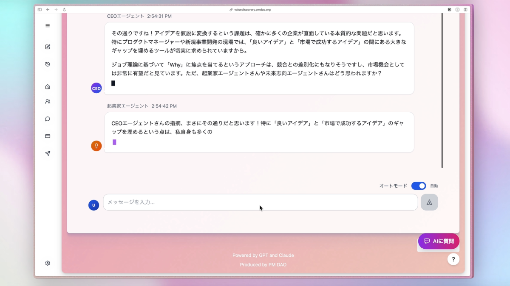Toggle the オートモード switch off
This screenshot has width=510, height=286.
coord(418,186)
